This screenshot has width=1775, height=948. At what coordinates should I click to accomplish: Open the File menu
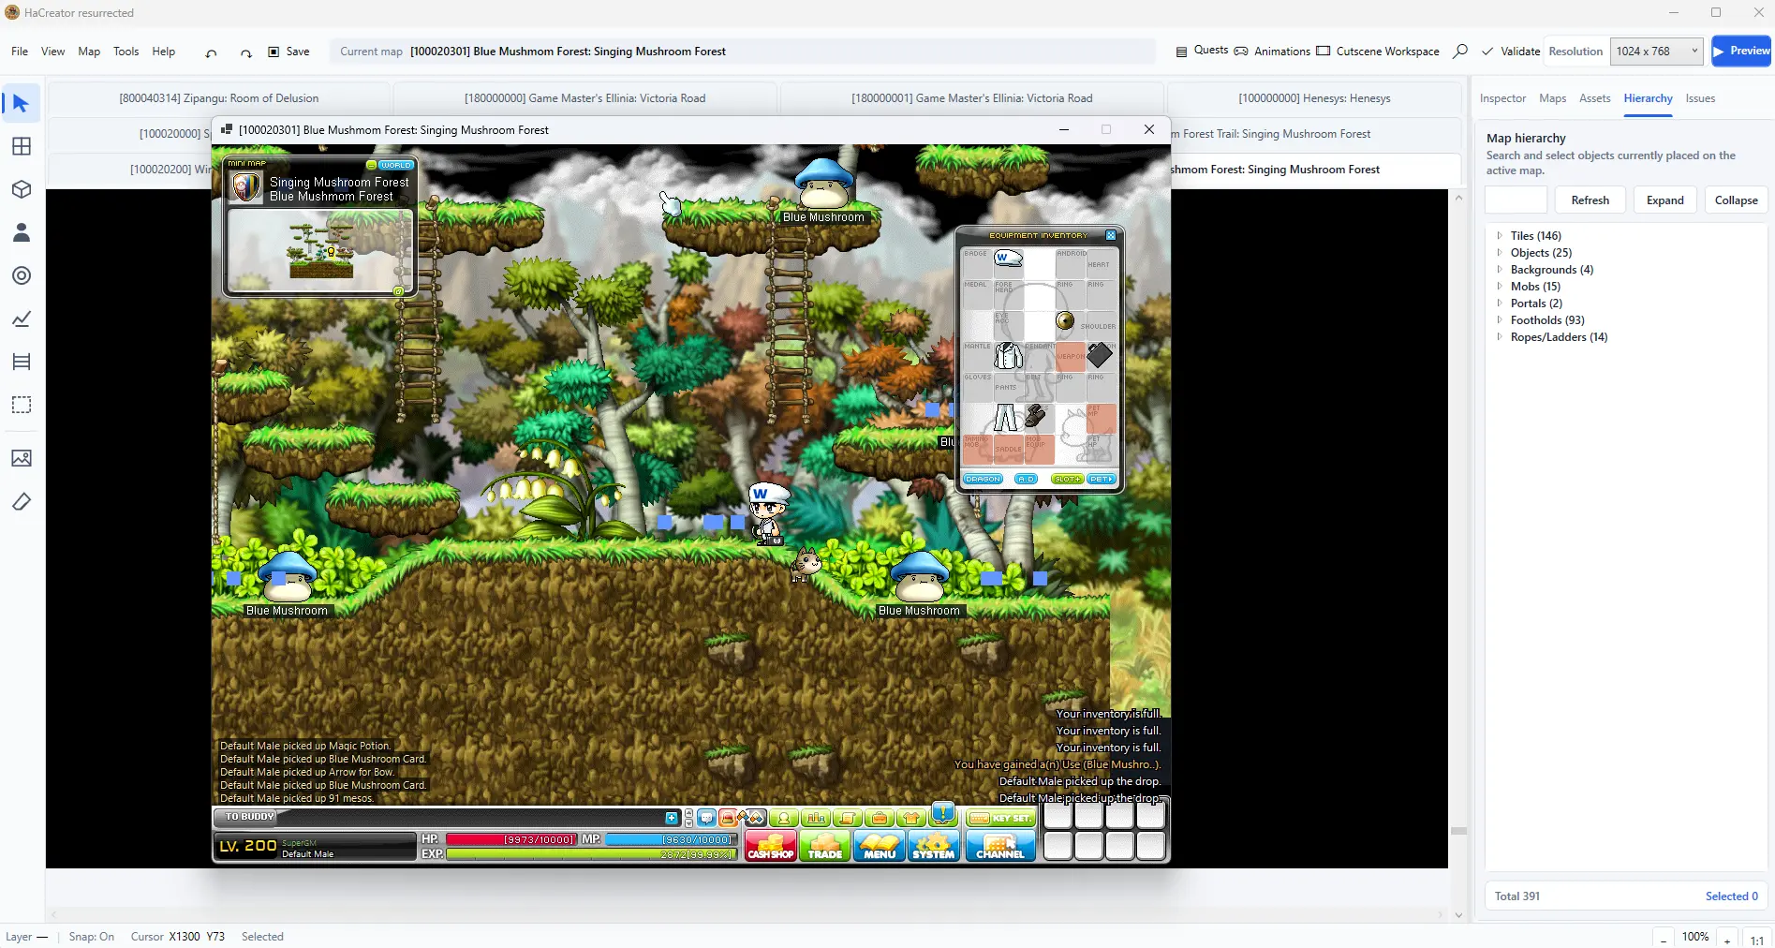(20, 52)
